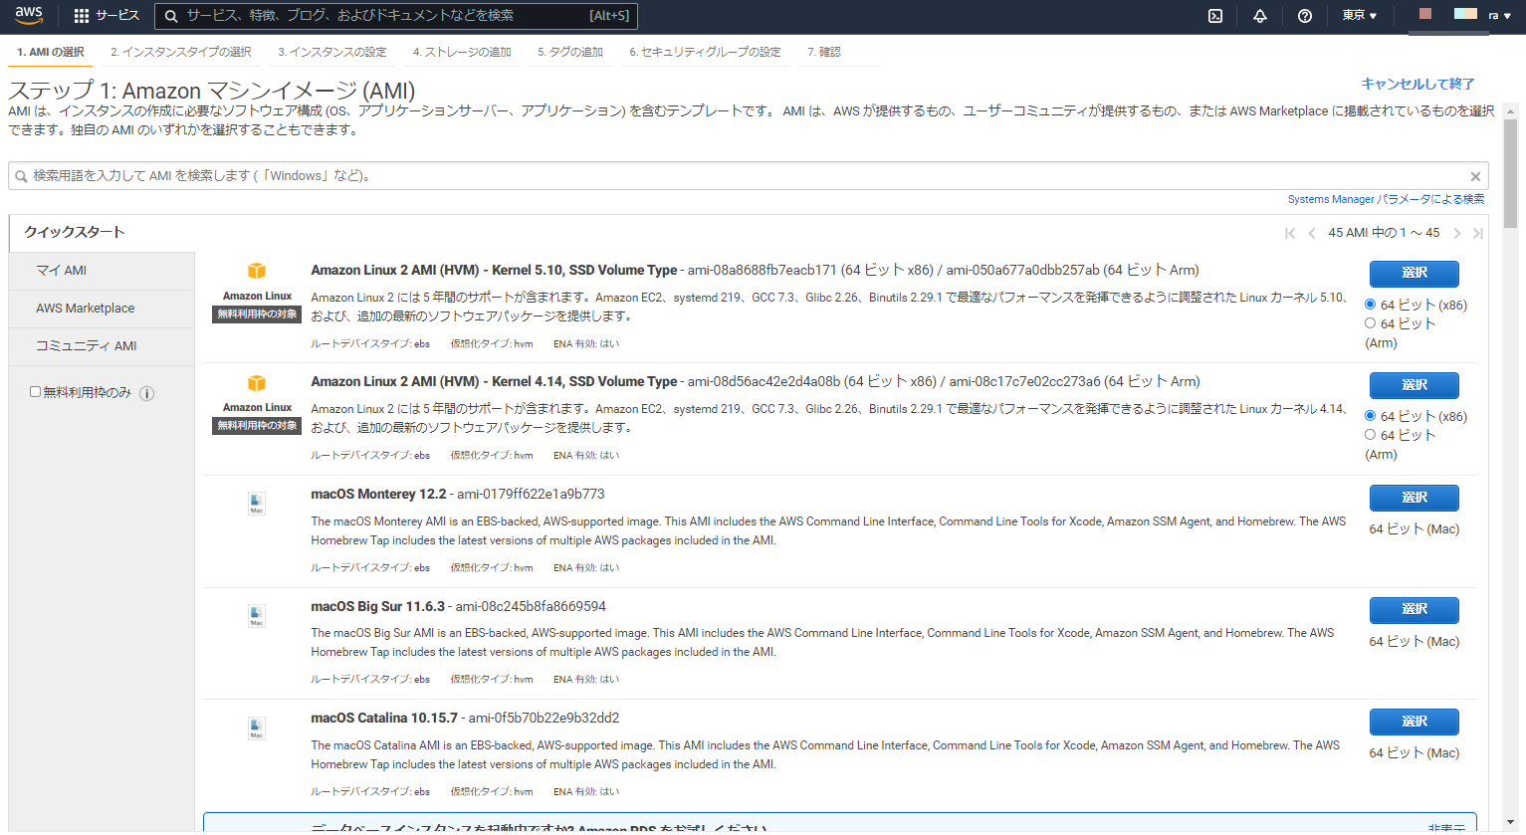Click the services grid icon
Viewport: 1526px width, 835px height.
click(80, 15)
